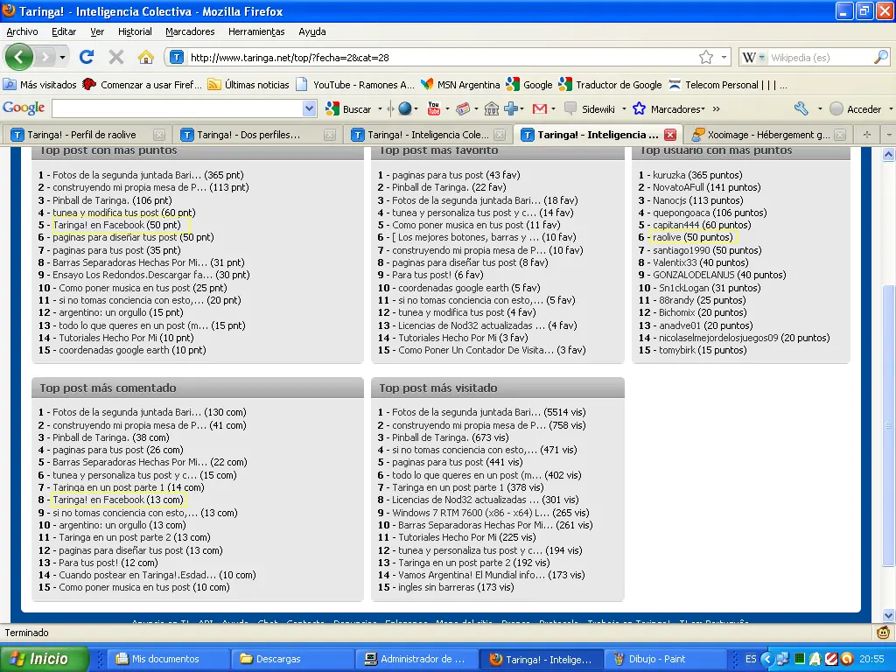The height and width of the screenshot is (672, 896).
Task: Switch to Xooimage - Hébergement tab
Action: pyautogui.click(x=768, y=135)
